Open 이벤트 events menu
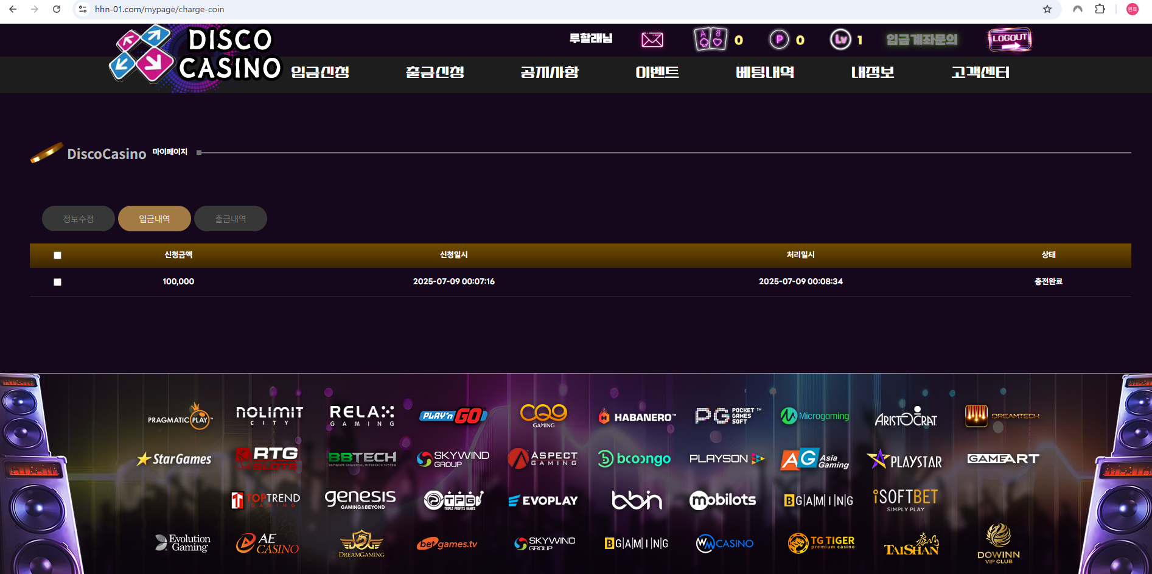The height and width of the screenshot is (574, 1152). 657,72
